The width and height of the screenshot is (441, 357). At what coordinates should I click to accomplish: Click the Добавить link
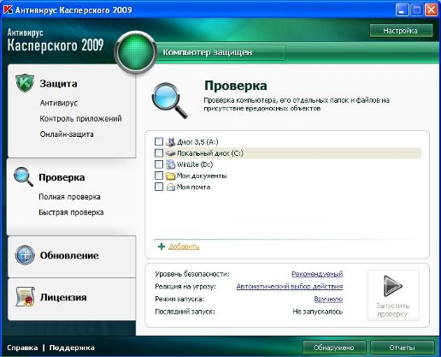tap(184, 247)
